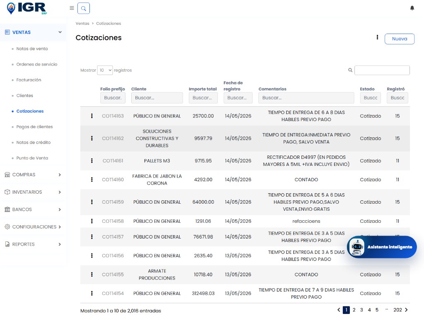
Task: Open the Mostrar registros count dropdown
Action: (105, 70)
